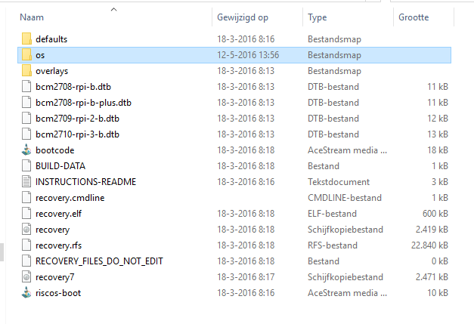
Task: Select bcm2710-rpi-3-b.dtb file name
Action: tap(77, 134)
